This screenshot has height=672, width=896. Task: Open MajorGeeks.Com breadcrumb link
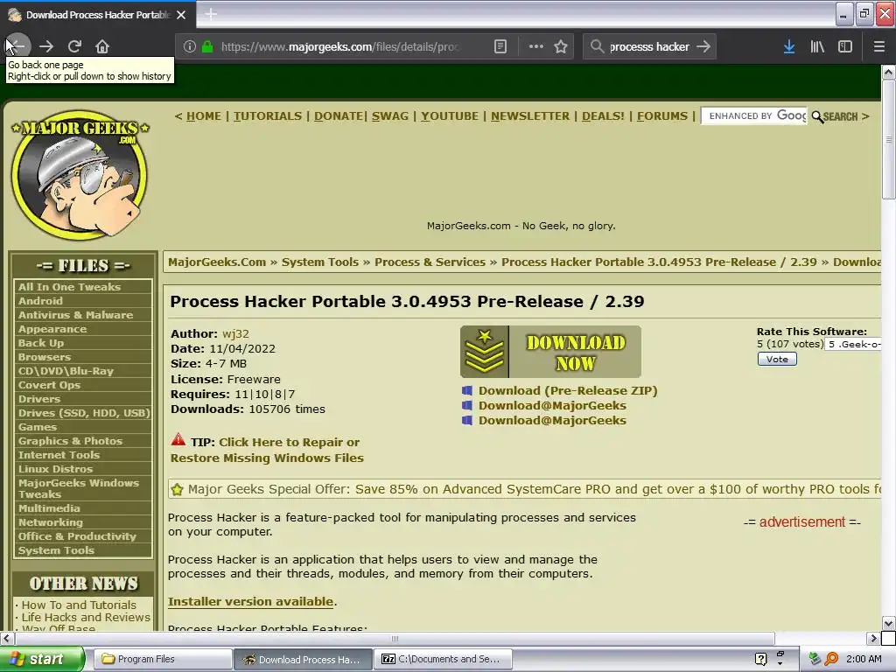click(x=217, y=262)
